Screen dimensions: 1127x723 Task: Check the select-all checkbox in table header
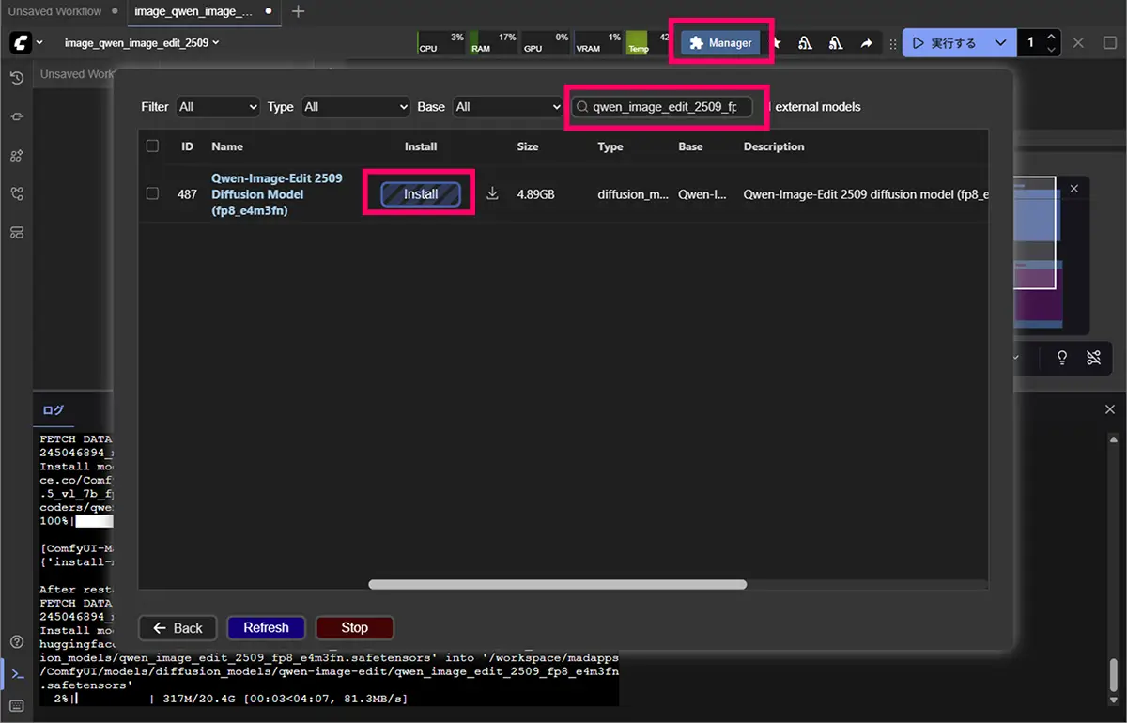pos(152,146)
